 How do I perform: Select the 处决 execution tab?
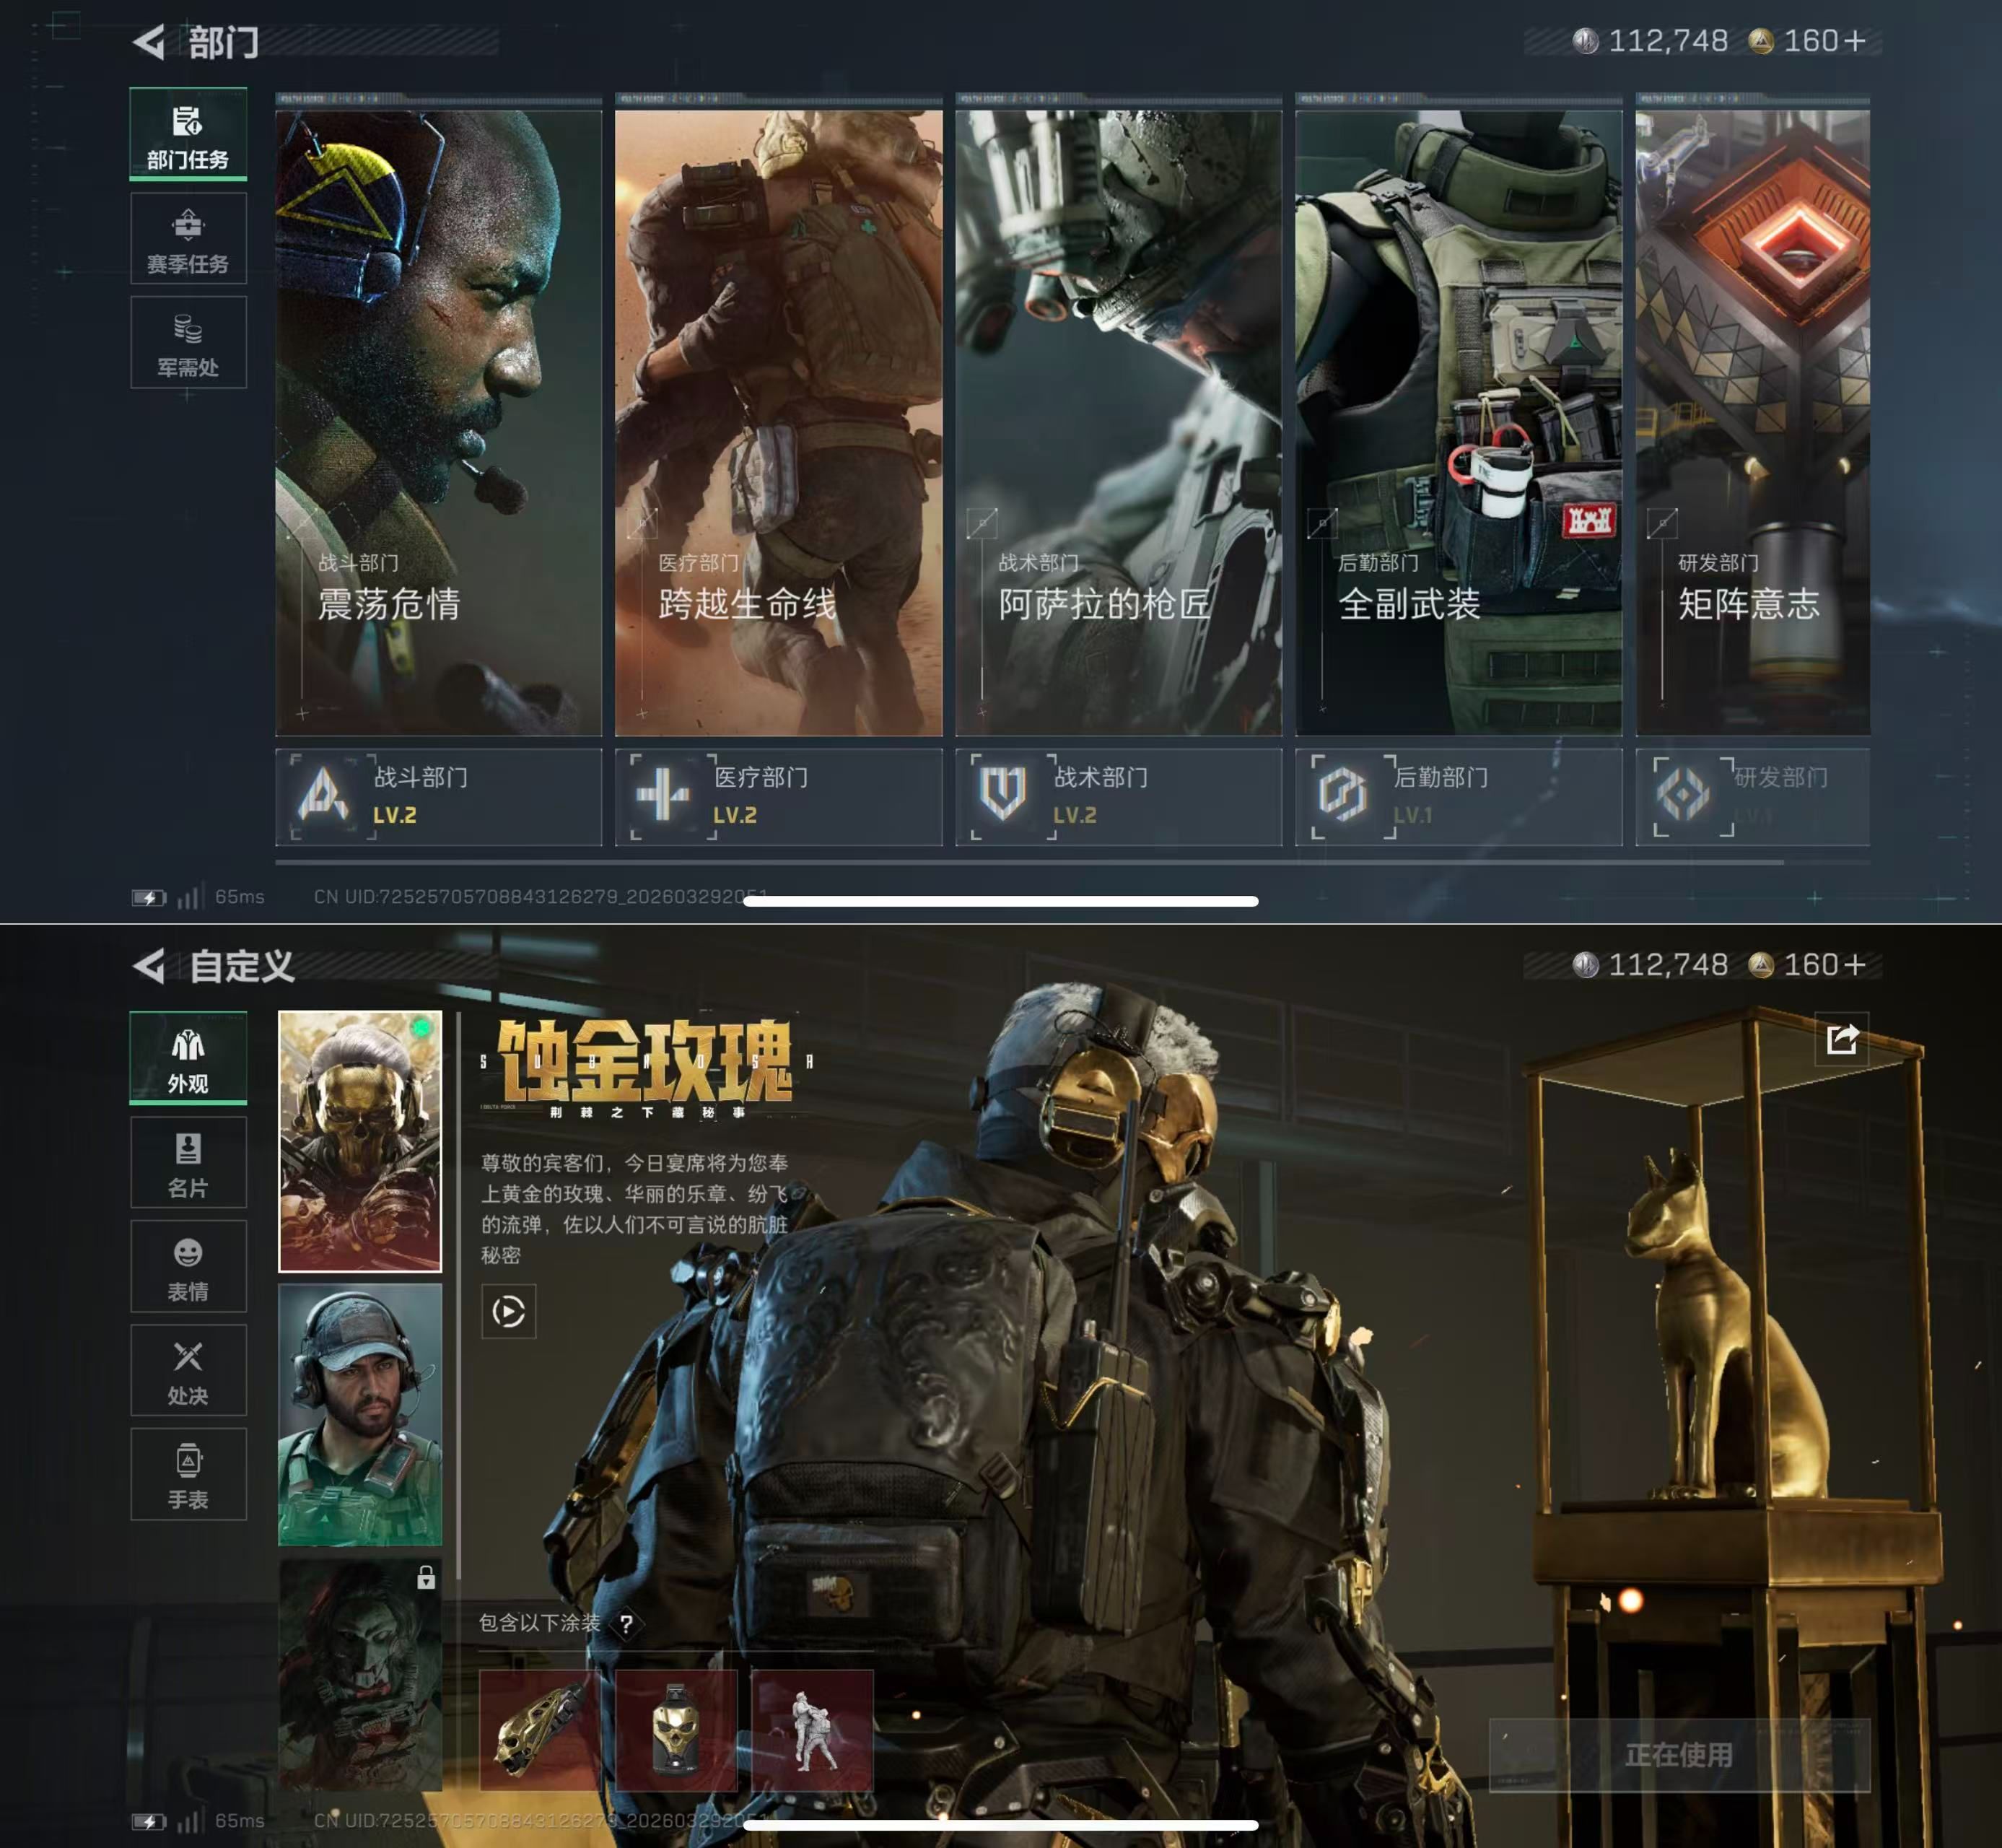click(x=188, y=1371)
